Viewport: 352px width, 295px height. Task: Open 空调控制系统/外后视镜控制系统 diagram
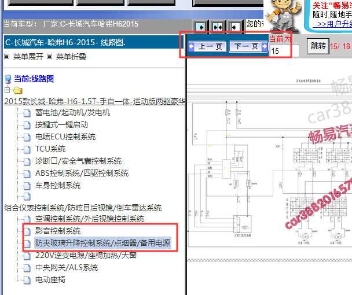[90, 219]
